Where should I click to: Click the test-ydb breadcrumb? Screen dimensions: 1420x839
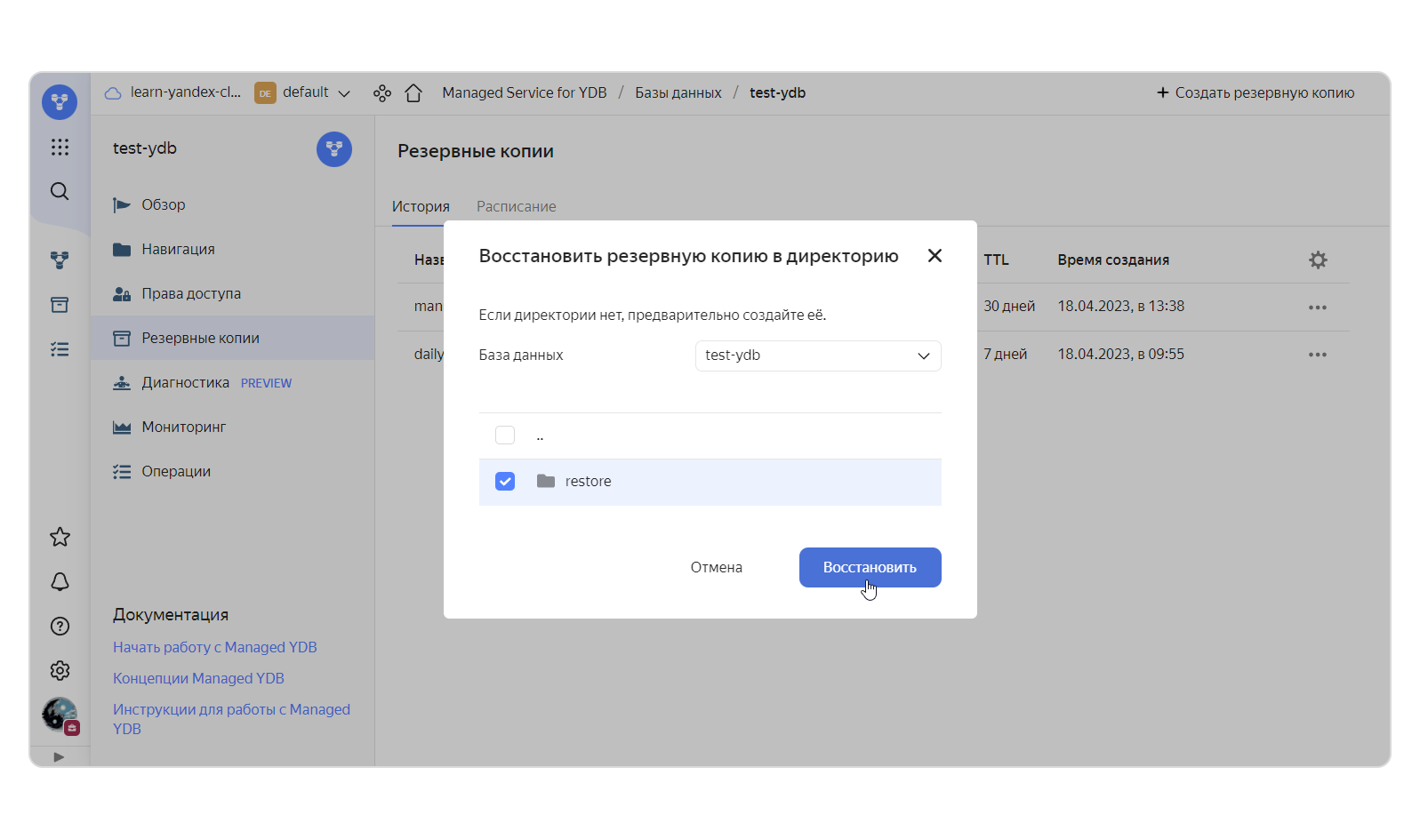click(777, 92)
